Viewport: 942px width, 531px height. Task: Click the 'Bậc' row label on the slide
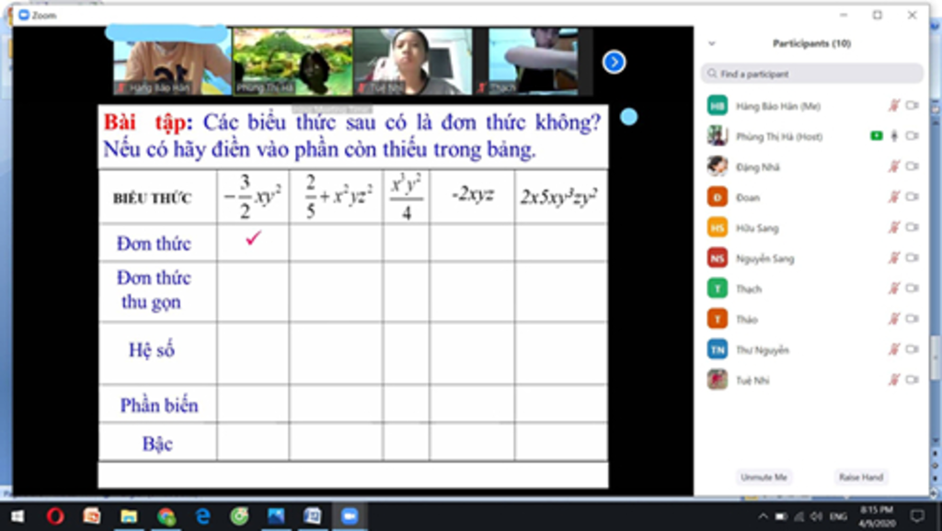(157, 444)
